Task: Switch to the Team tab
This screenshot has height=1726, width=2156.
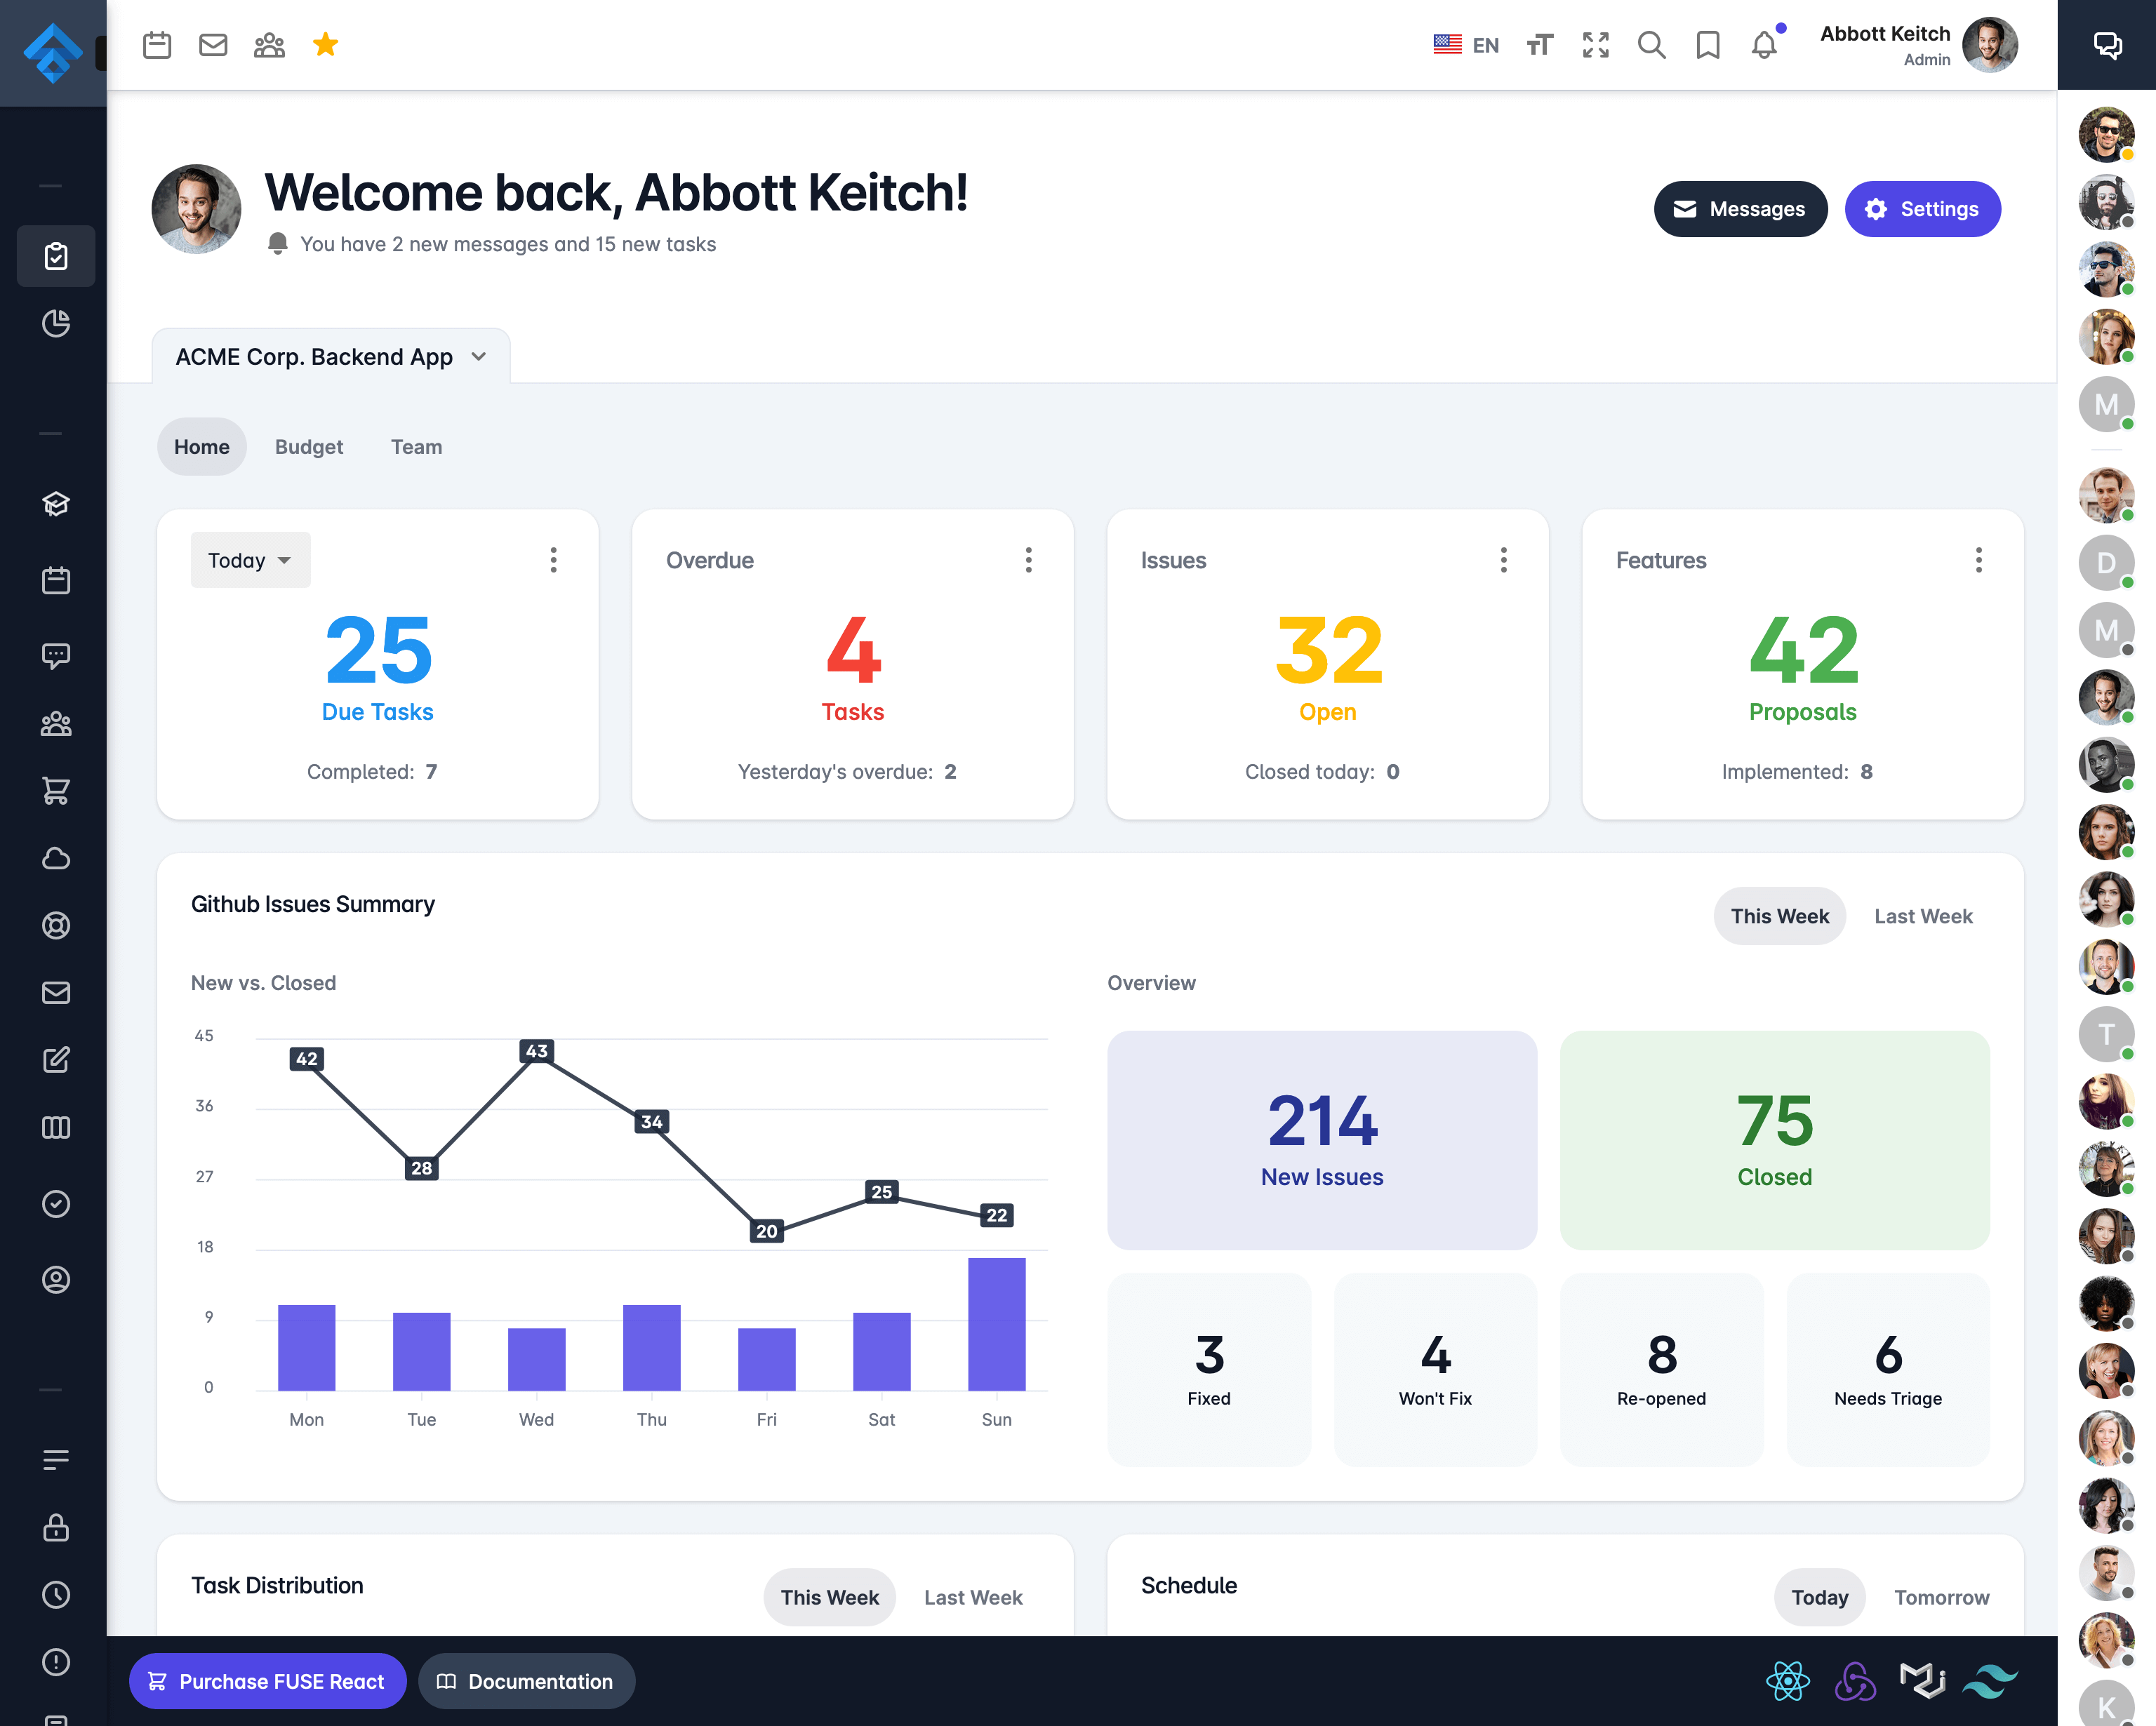Action: (416, 447)
